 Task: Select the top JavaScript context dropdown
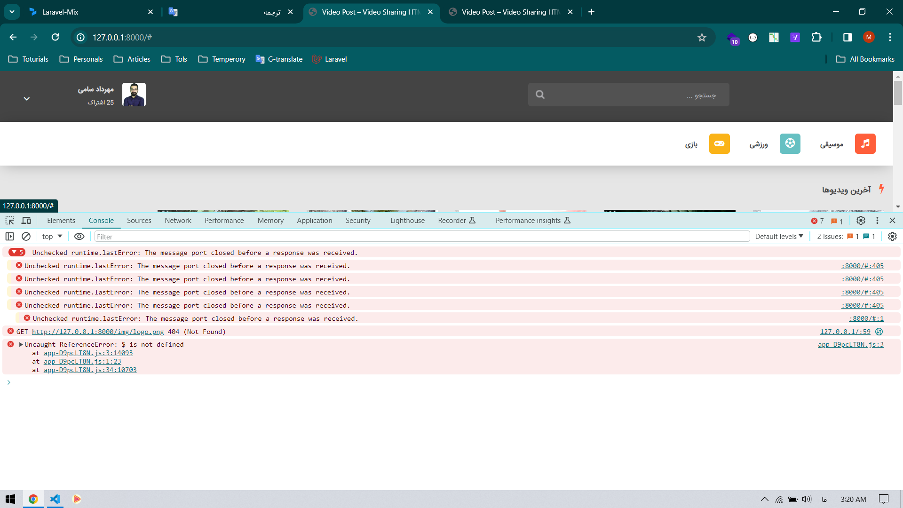[52, 237]
